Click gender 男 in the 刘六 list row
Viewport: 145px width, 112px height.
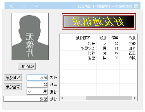pyautogui.click(x=105, y=58)
